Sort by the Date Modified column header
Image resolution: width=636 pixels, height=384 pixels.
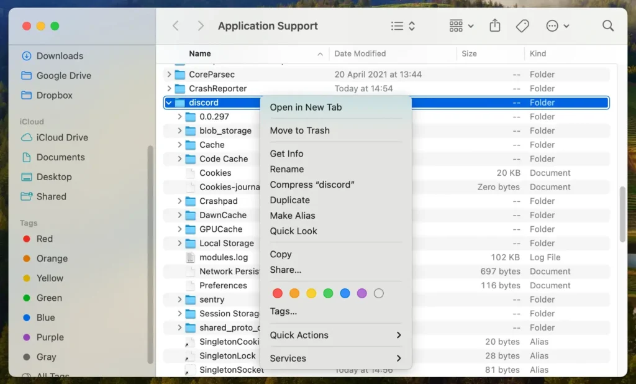(x=360, y=54)
